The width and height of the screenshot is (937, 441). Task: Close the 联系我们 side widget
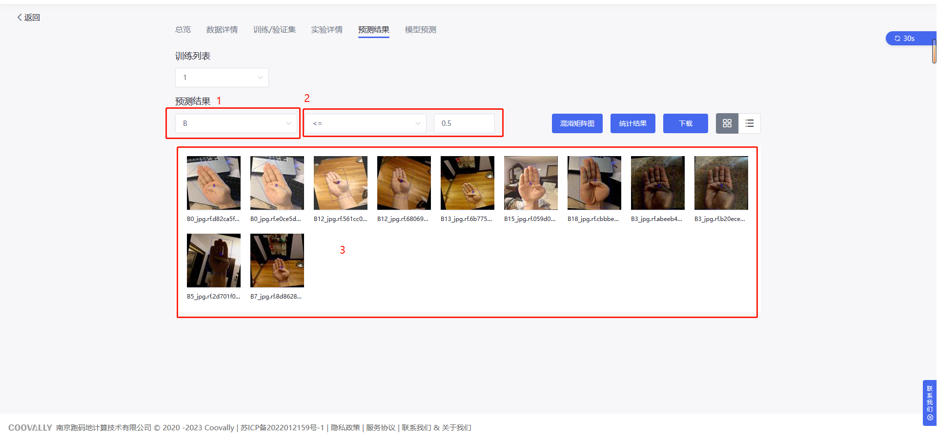(x=930, y=417)
